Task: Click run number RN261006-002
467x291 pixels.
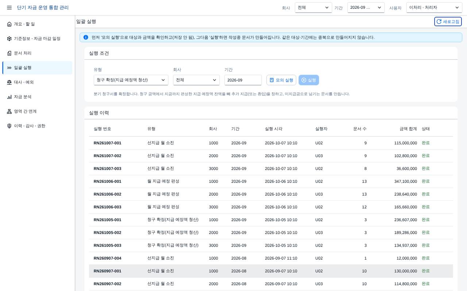Action: tap(107, 194)
